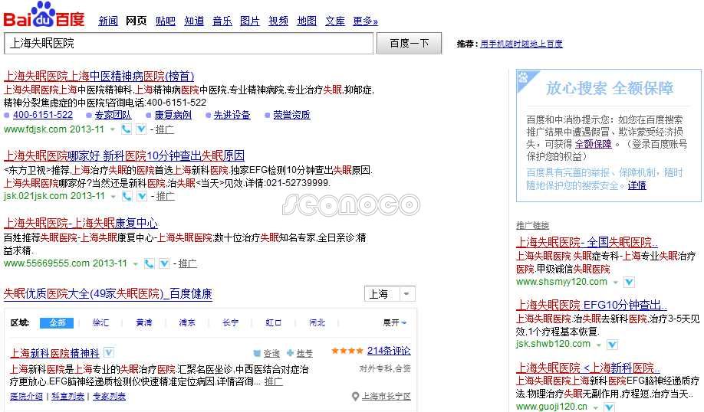Filter hospitals by 浦东 district
This screenshot has height=412, width=704.
pyautogui.click(x=186, y=322)
